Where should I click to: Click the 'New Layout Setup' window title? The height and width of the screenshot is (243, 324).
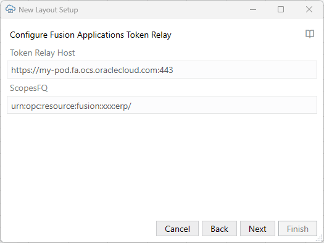(x=48, y=10)
